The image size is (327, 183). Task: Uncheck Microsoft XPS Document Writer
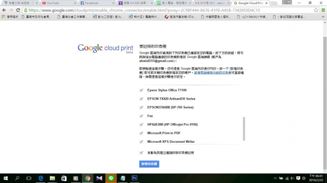141,141
